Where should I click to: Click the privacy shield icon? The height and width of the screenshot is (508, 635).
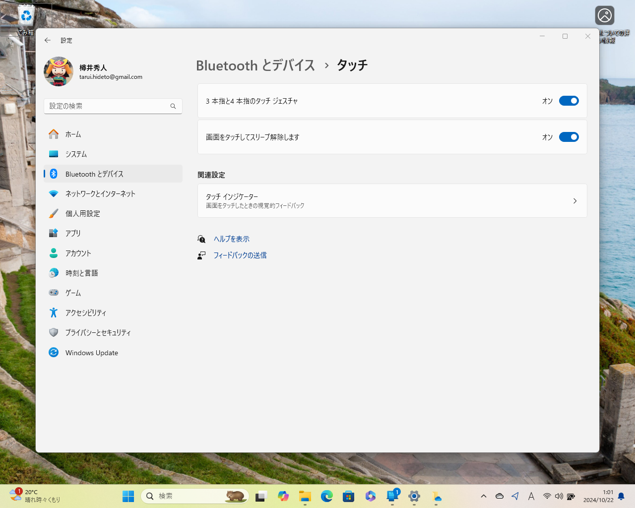pos(54,332)
